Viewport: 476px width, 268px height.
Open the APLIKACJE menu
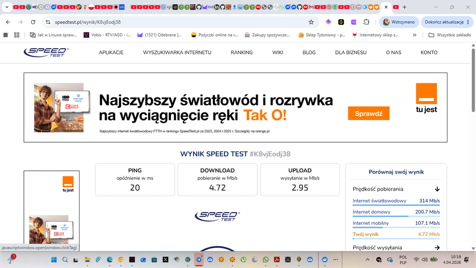111,52
